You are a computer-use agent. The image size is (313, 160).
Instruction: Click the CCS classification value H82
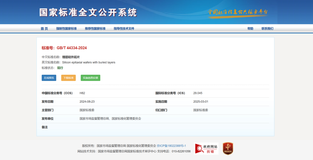(x=82, y=93)
